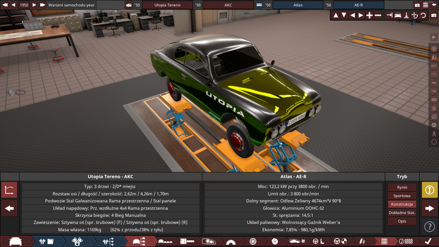This screenshot has width=439, height=247.
Task: Go to next step with right arrow
Action: click(430, 208)
